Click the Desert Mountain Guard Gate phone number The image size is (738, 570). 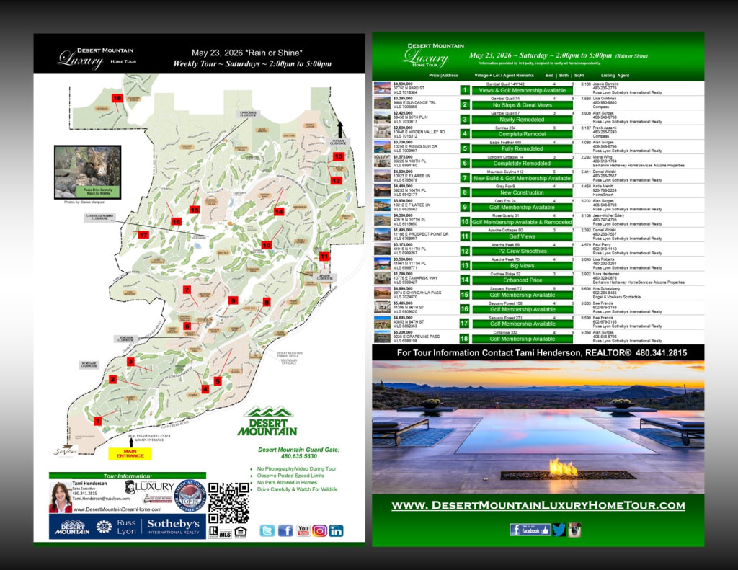coord(299,456)
